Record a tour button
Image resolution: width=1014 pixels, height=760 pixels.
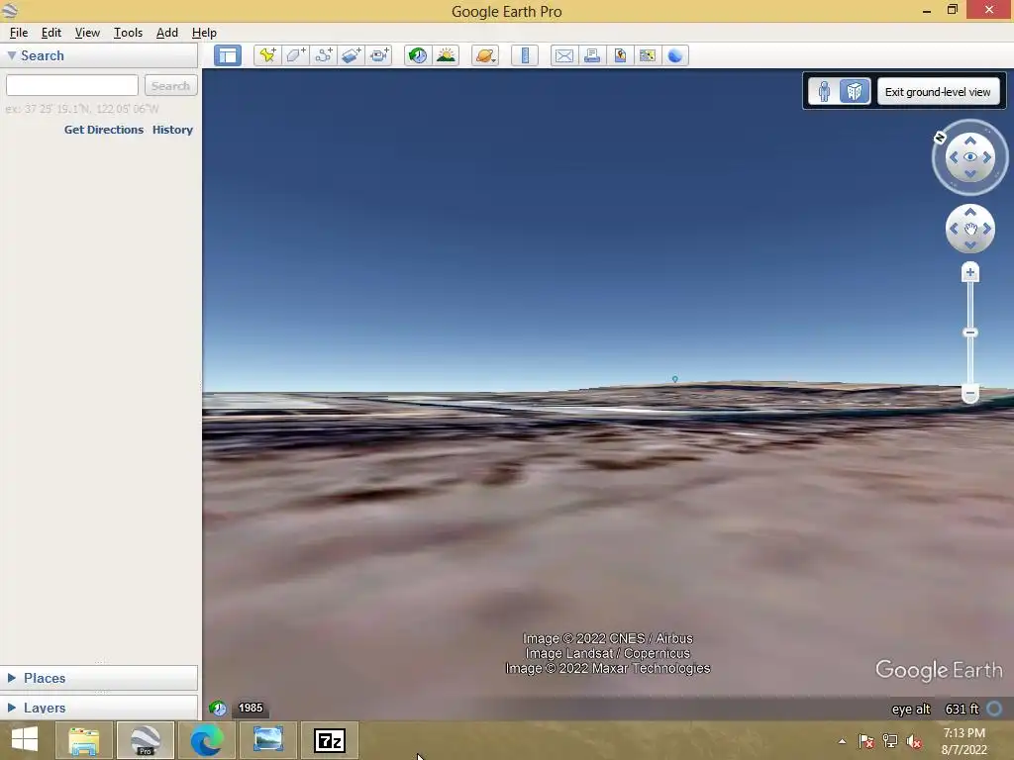pos(379,55)
